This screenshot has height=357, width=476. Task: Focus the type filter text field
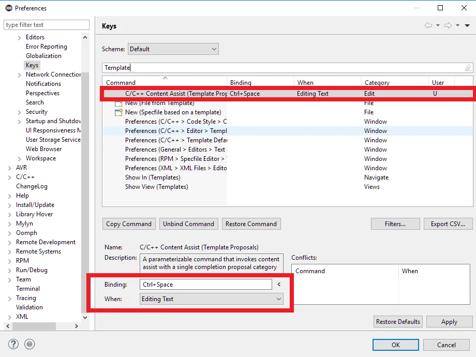[x=47, y=25]
